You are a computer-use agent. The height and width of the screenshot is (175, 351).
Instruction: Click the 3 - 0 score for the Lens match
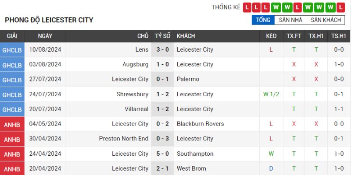click(x=163, y=49)
